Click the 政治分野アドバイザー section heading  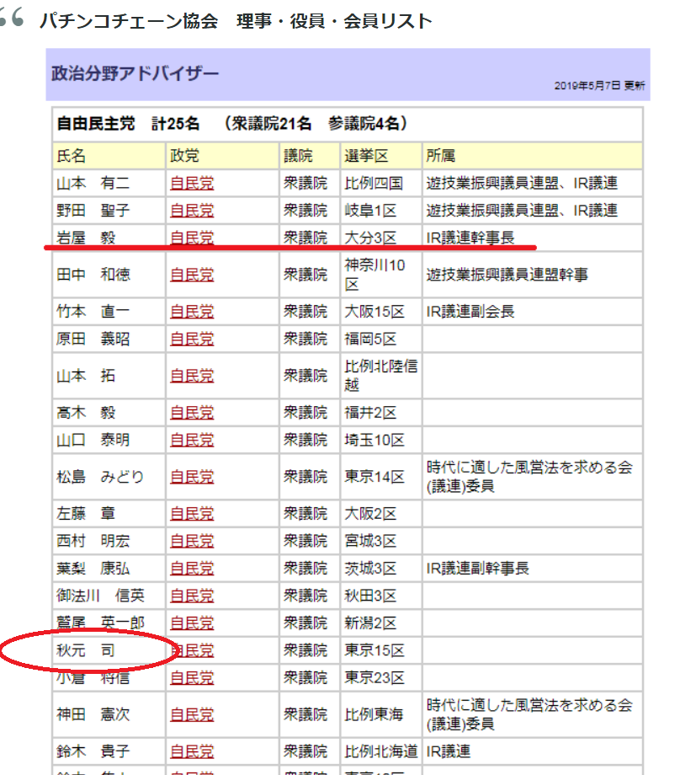click(135, 73)
